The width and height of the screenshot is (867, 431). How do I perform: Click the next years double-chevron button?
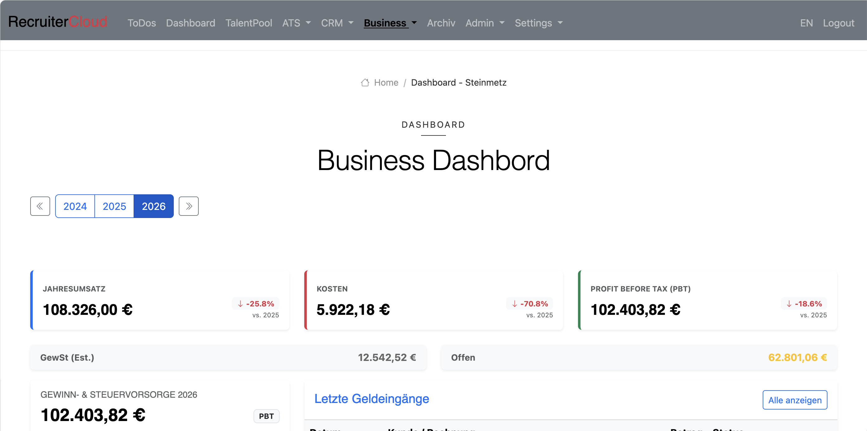188,206
